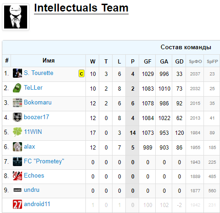Screen dimensions: 220x213
Task: Click the GD column header
Action: tap(179, 62)
